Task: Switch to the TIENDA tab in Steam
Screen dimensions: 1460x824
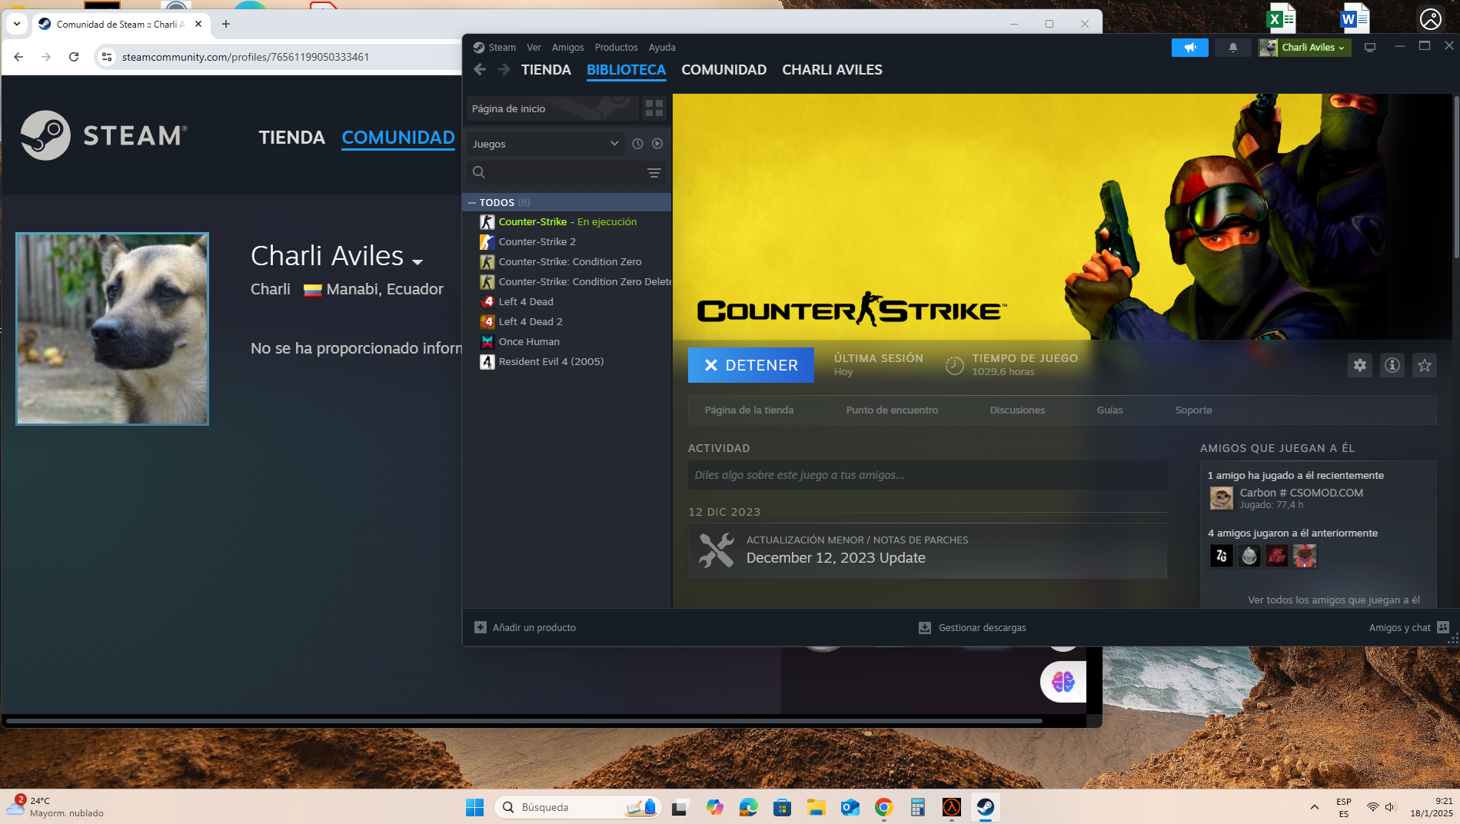Action: pyautogui.click(x=546, y=70)
